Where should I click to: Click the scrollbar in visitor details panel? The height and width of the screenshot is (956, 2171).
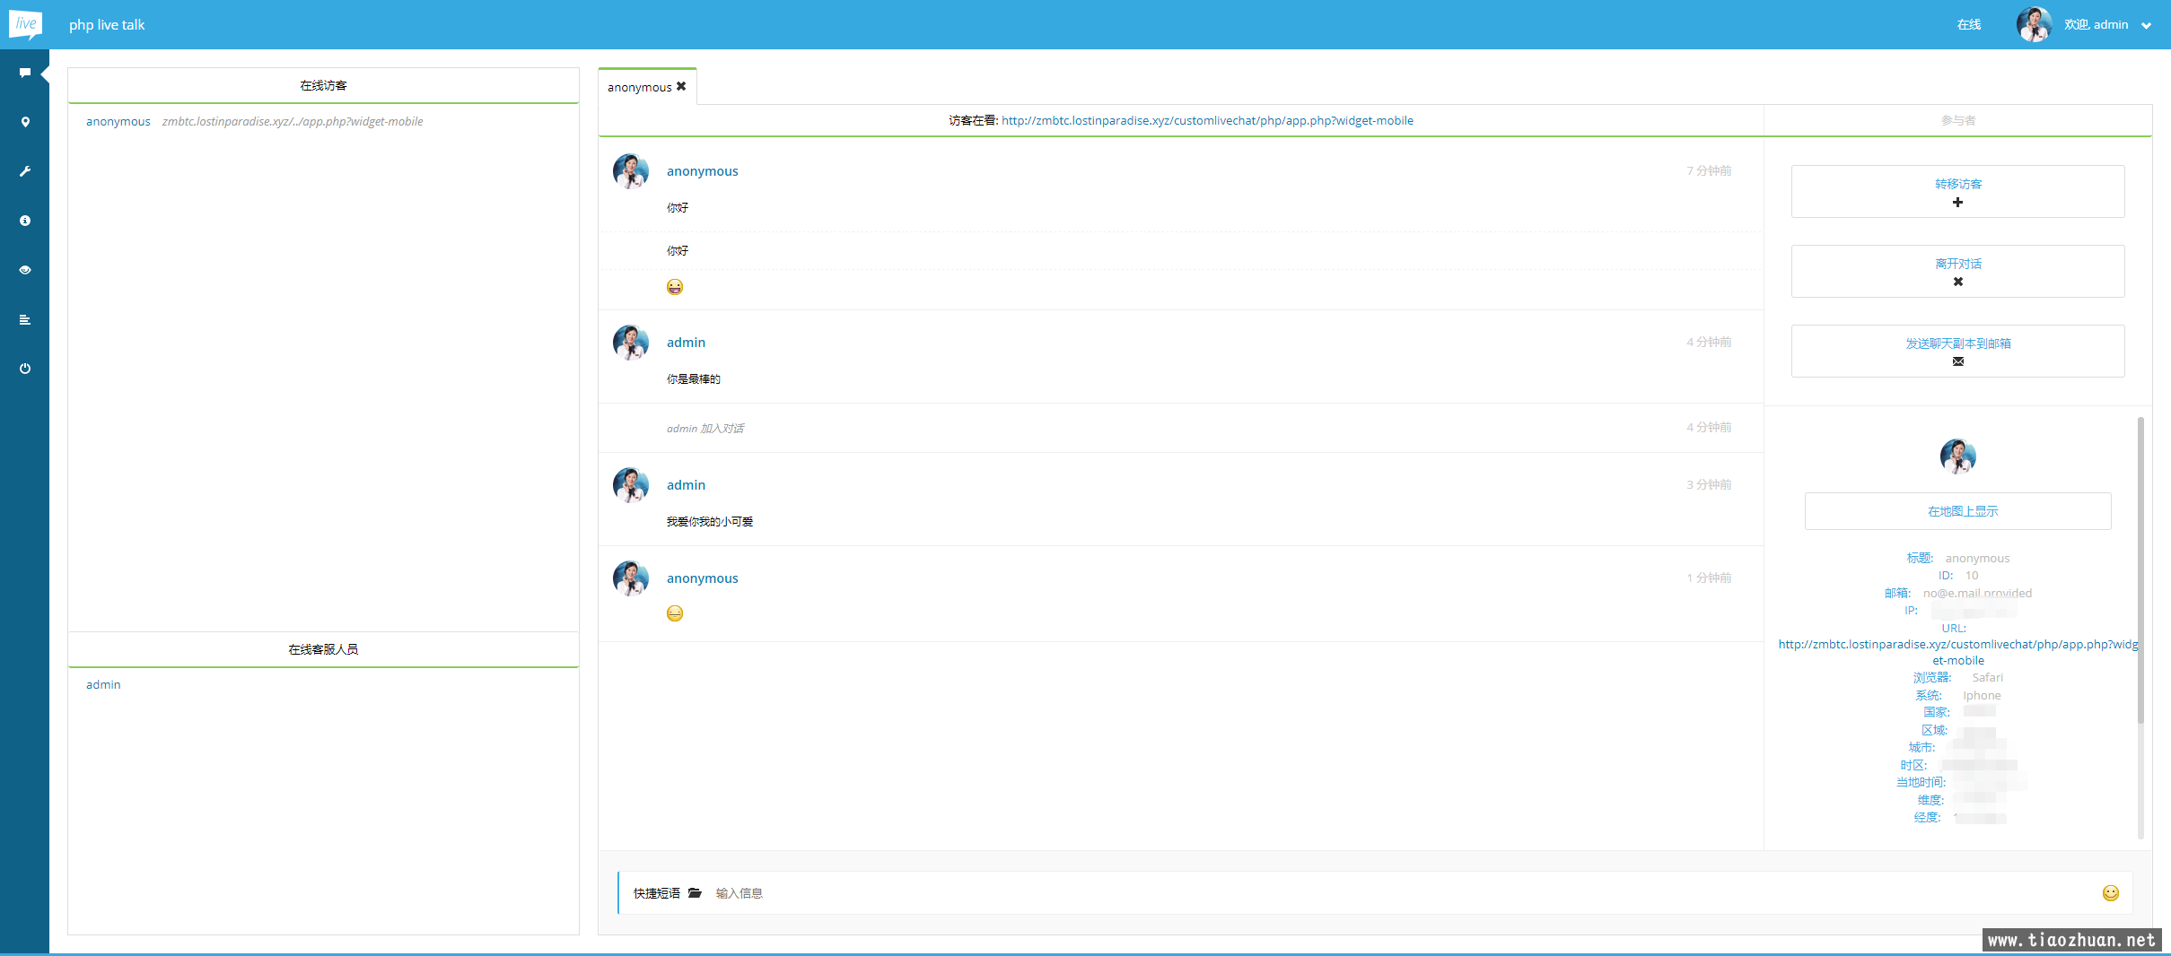pyautogui.click(x=2140, y=569)
